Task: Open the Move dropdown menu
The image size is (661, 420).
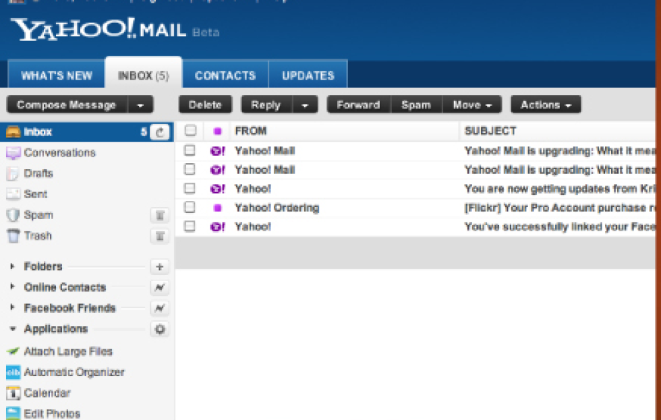Action: point(476,105)
